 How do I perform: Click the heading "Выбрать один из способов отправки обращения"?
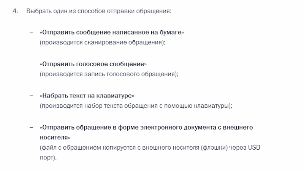tap(99, 11)
